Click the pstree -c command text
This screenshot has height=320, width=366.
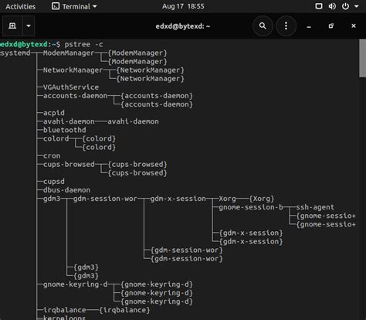pyautogui.click(x=83, y=44)
